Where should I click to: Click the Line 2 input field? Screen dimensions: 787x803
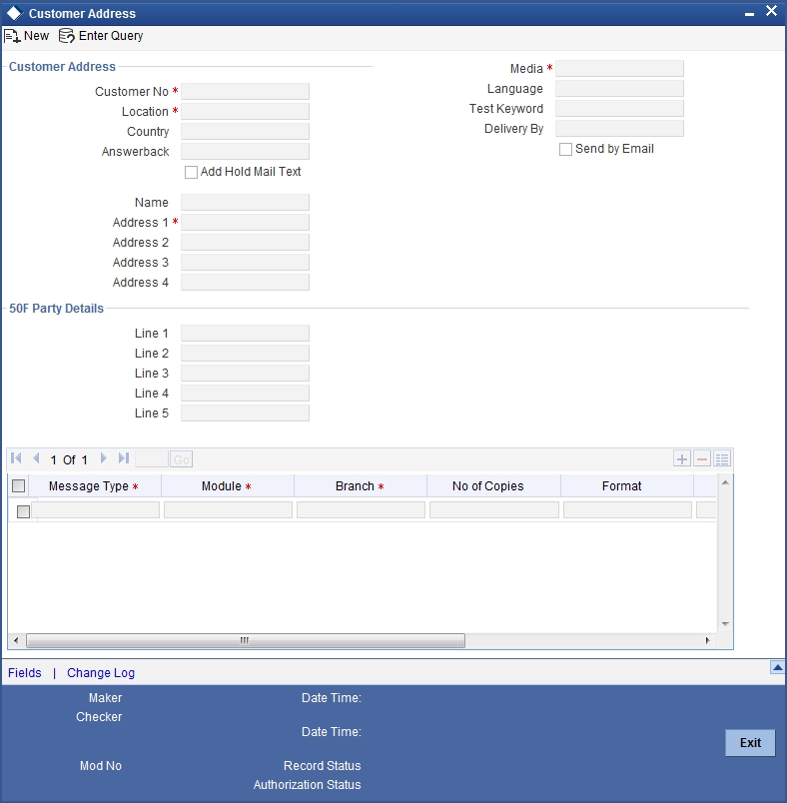click(x=245, y=354)
